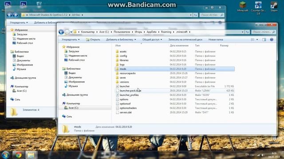Open the Minecraft desktop shortcut
This screenshot has height=159, width=284.
[243, 7]
